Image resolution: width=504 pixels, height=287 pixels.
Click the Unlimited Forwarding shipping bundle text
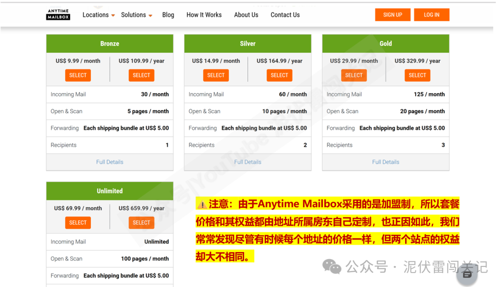pos(126,275)
